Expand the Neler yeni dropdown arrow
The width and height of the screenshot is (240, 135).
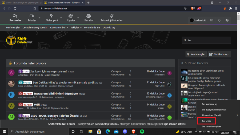61,18
